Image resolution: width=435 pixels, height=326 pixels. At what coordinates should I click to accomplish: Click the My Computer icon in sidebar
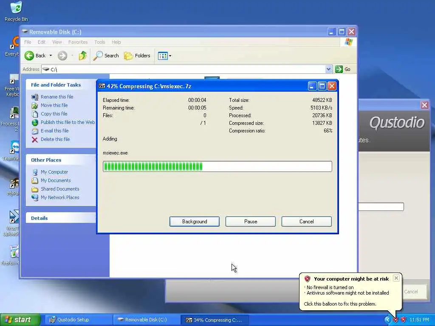35,172
